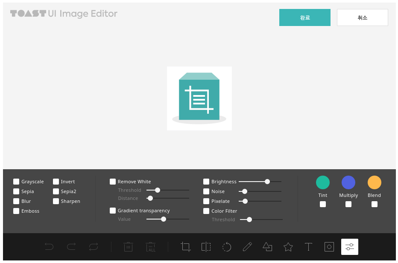Select the Text tool
This screenshot has width=398, height=263.
308,247
